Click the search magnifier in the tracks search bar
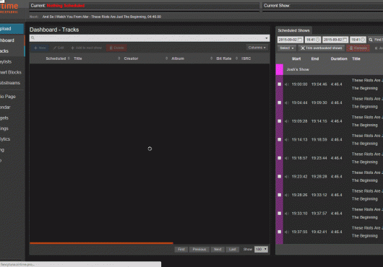Viewport: 383px width, 267px height. click(33, 38)
